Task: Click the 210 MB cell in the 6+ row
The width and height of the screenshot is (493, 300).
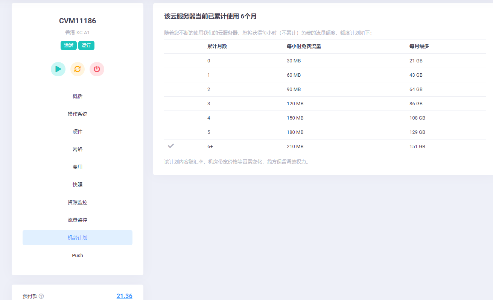Action: click(295, 147)
